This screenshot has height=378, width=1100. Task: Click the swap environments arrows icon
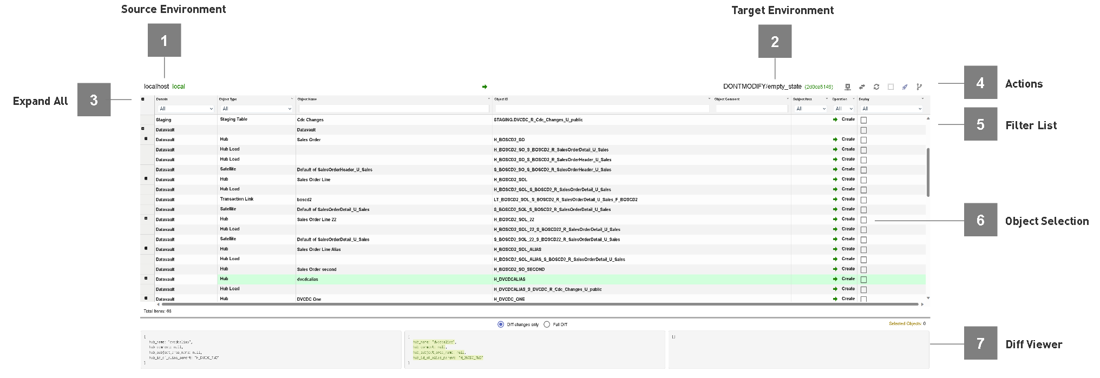point(862,87)
